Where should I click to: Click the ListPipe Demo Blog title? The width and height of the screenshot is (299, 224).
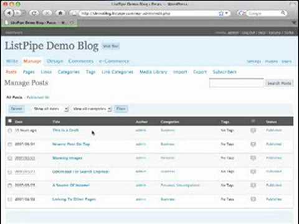coord(52,46)
